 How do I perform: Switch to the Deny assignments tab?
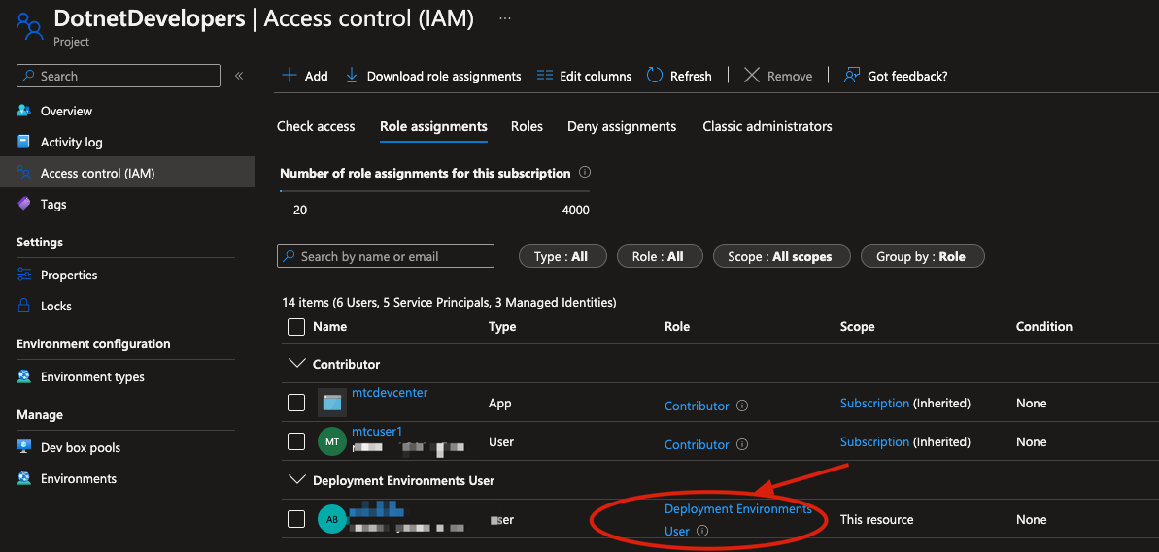point(622,126)
